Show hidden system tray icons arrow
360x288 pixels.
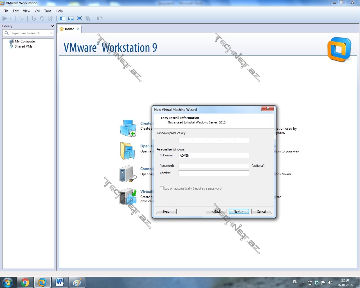click(x=303, y=282)
